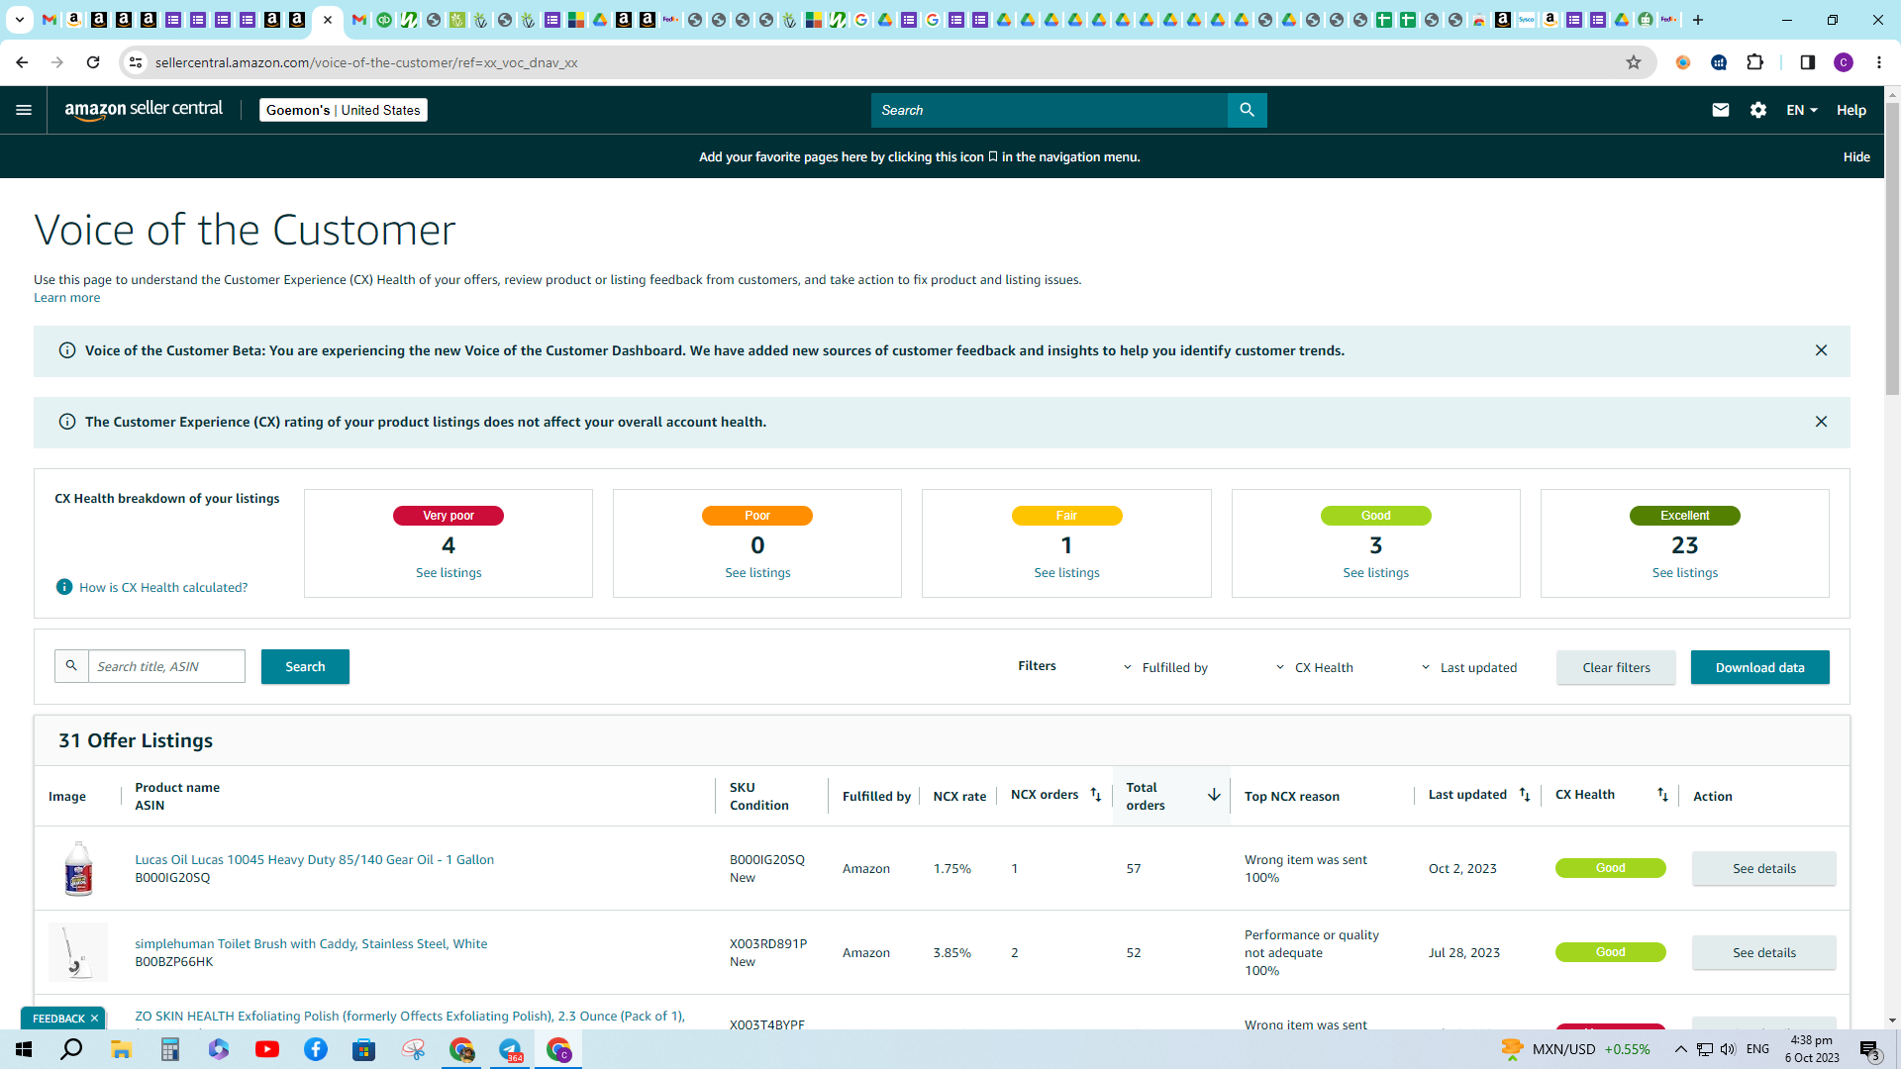
Task: Open the settings gear icon
Action: point(1758,110)
